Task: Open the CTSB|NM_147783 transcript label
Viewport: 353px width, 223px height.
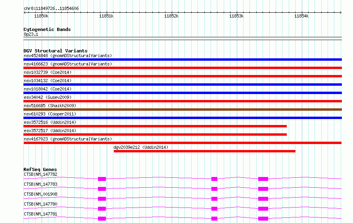Action: [40, 184]
